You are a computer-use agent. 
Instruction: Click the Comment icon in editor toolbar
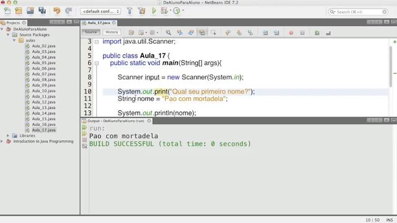(317, 33)
